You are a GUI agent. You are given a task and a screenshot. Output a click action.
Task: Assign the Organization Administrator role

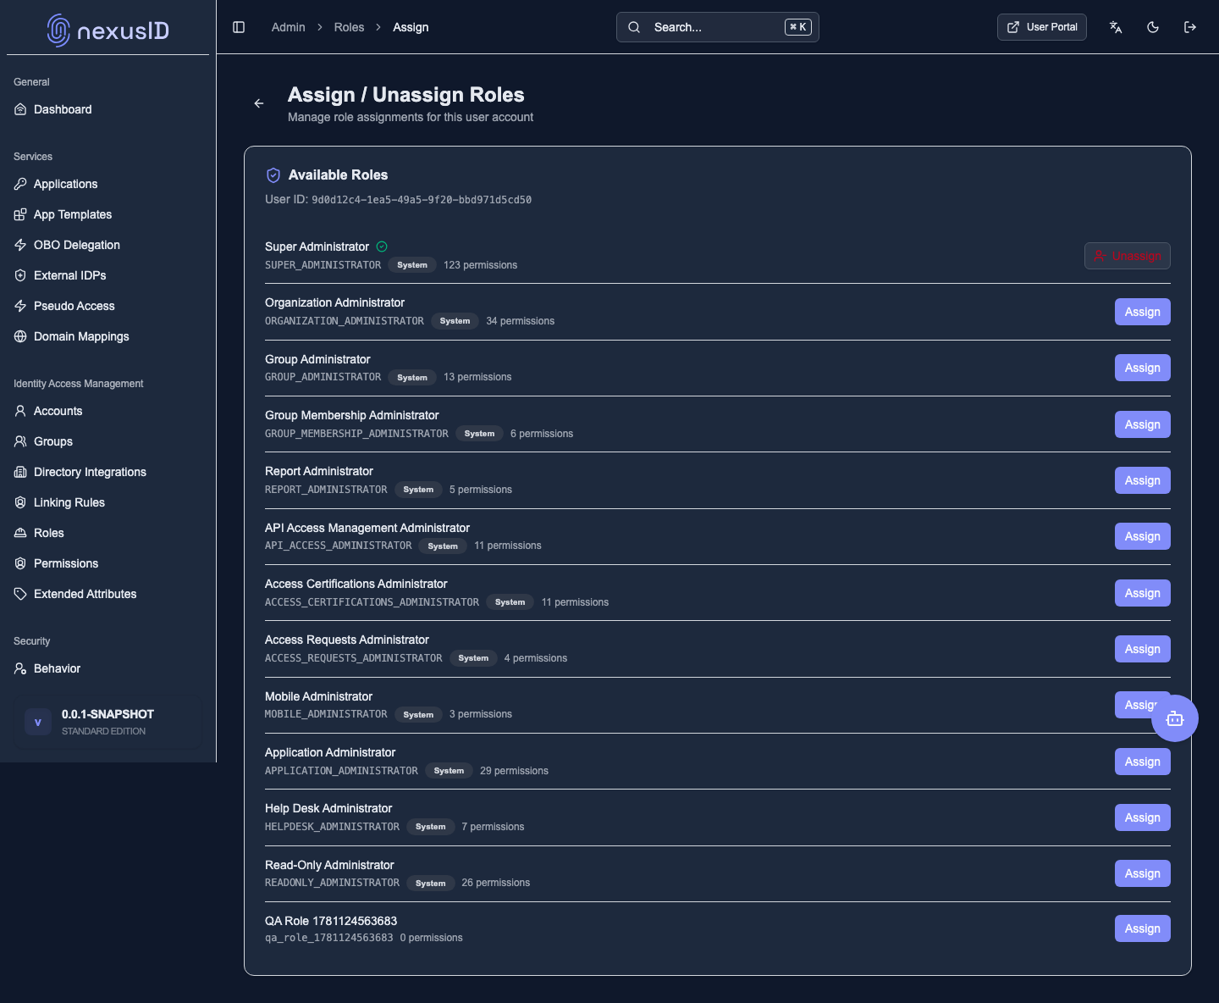point(1143,312)
